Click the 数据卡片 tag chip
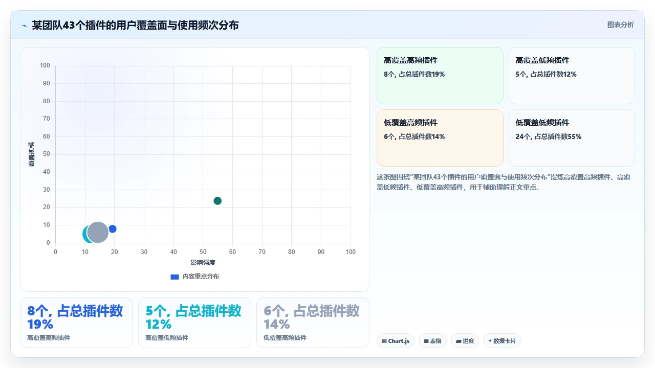The height and width of the screenshot is (368, 655). pos(502,341)
